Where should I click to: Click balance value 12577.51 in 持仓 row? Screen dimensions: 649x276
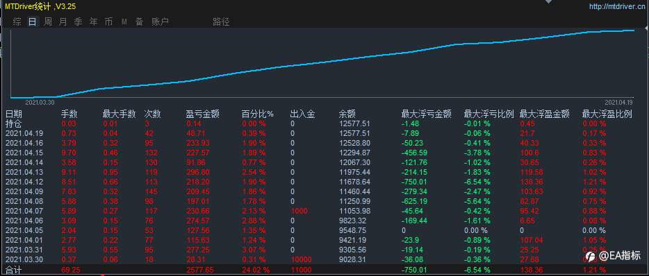click(354, 123)
